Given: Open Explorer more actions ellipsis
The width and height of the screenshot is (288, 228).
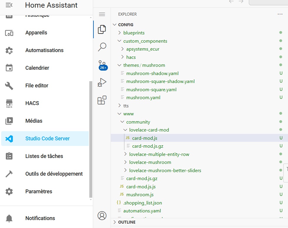Looking at the screenshot, I should [x=280, y=14].
